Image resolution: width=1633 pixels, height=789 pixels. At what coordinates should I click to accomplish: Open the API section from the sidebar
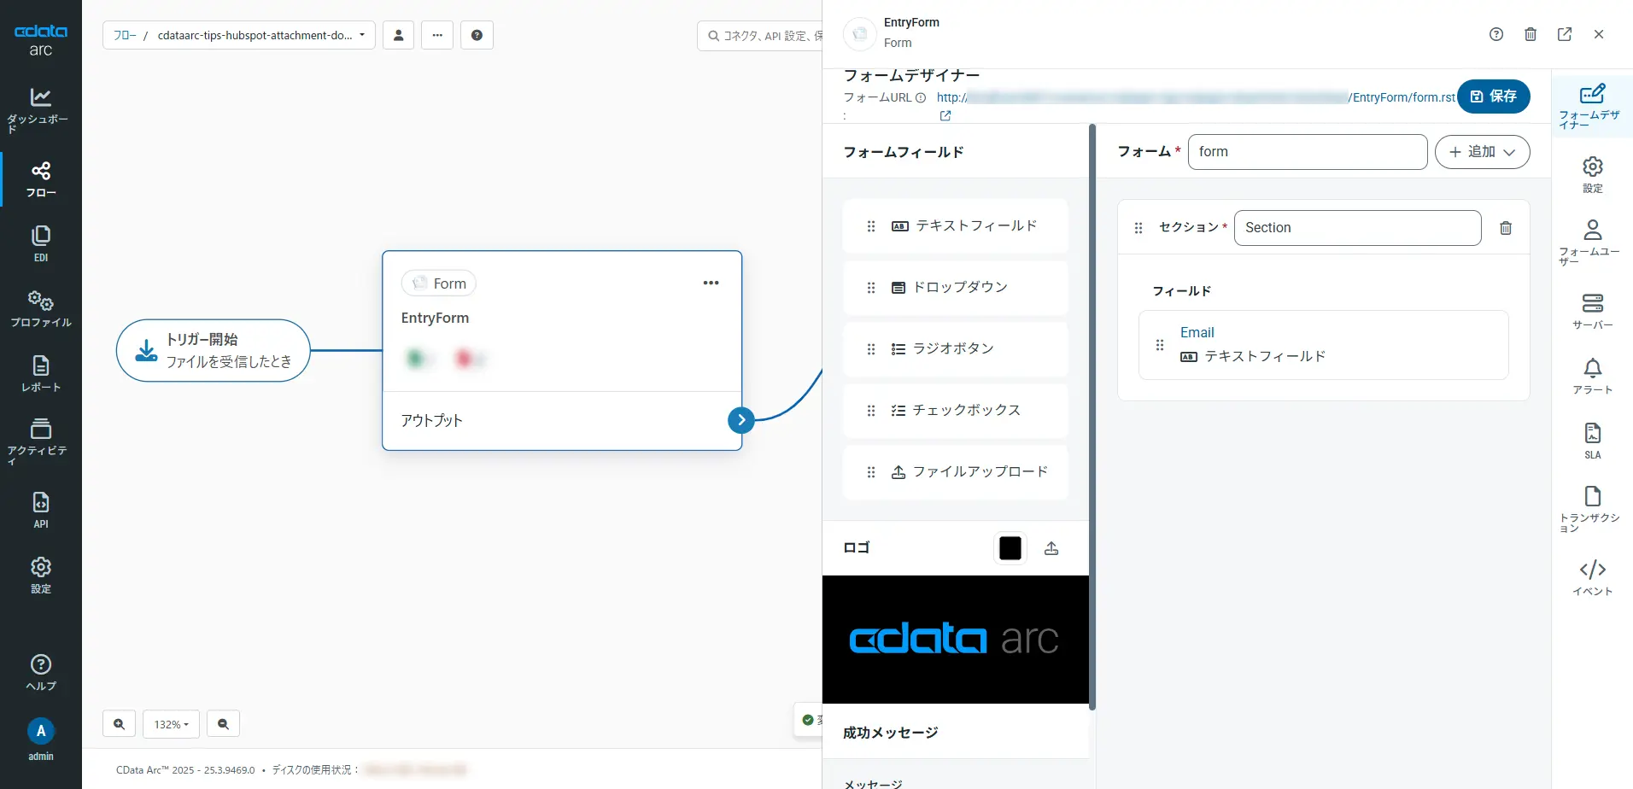click(40, 508)
